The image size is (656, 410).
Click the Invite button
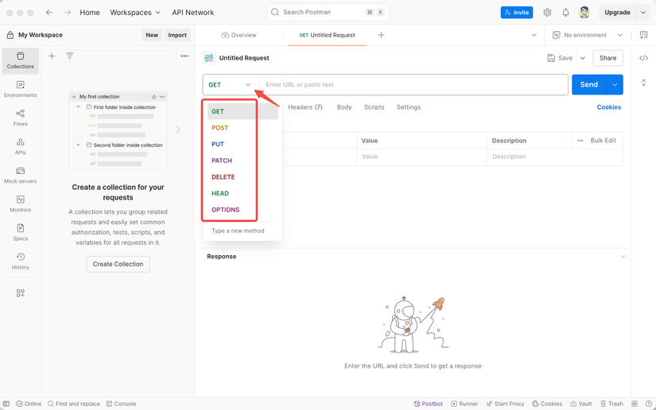point(517,13)
